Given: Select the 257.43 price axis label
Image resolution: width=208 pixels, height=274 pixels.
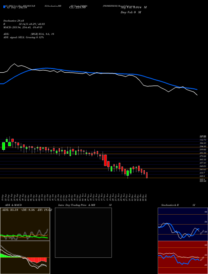Looking at the screenshot, I should pos(203,163).
